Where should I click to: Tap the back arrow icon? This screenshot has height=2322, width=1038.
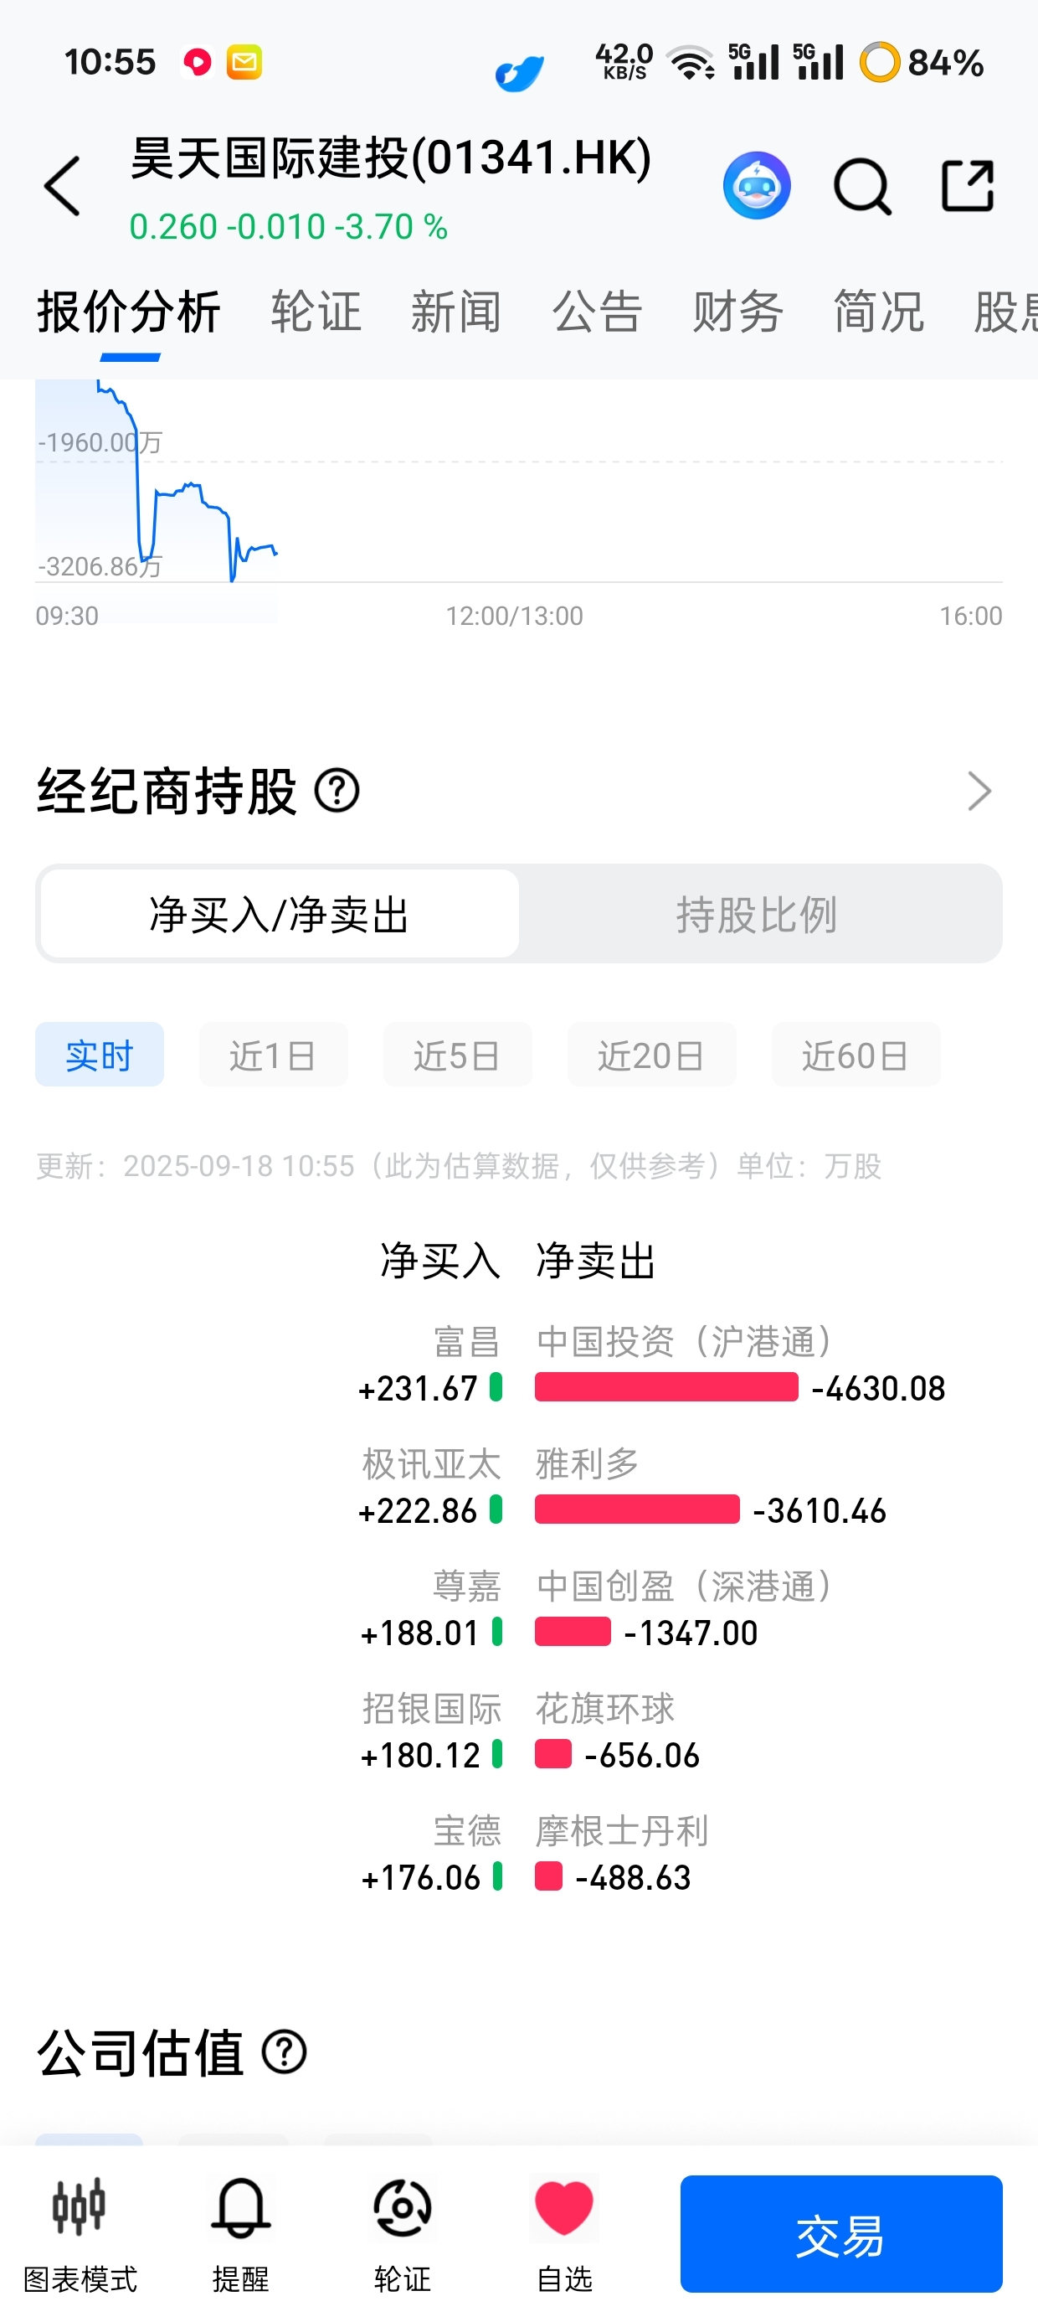click(62, 186)
